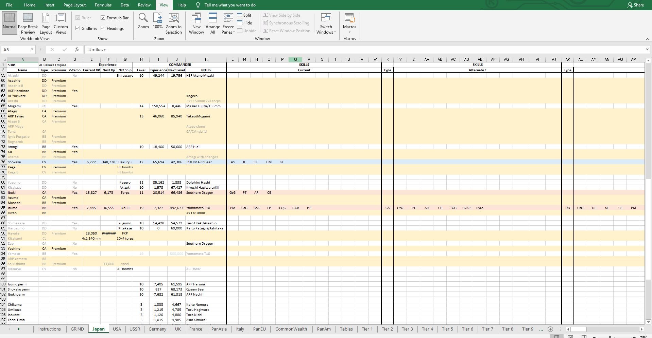Open a New Window

(x=196, y=23)
